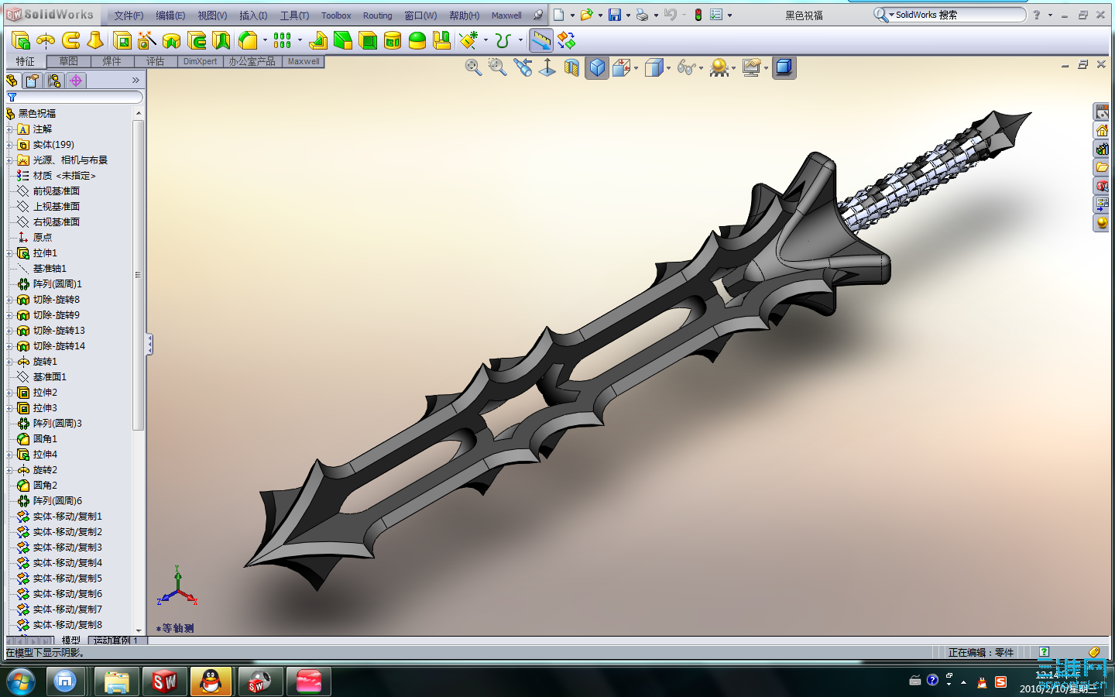Select 基准面1 in the feature tree
Screen dimensions: 1115x697
point(50,377)
